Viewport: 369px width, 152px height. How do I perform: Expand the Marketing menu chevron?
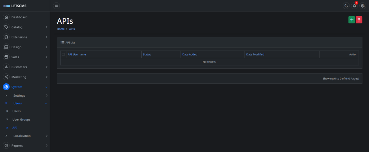pos(46,77)
